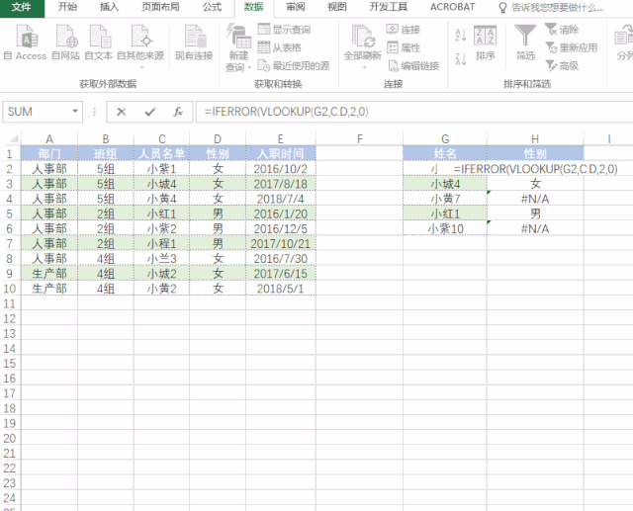Image resolution: width=633 pixels, height=511 pixels.
Task: Click inside the formula bar text
Action: 286,112
